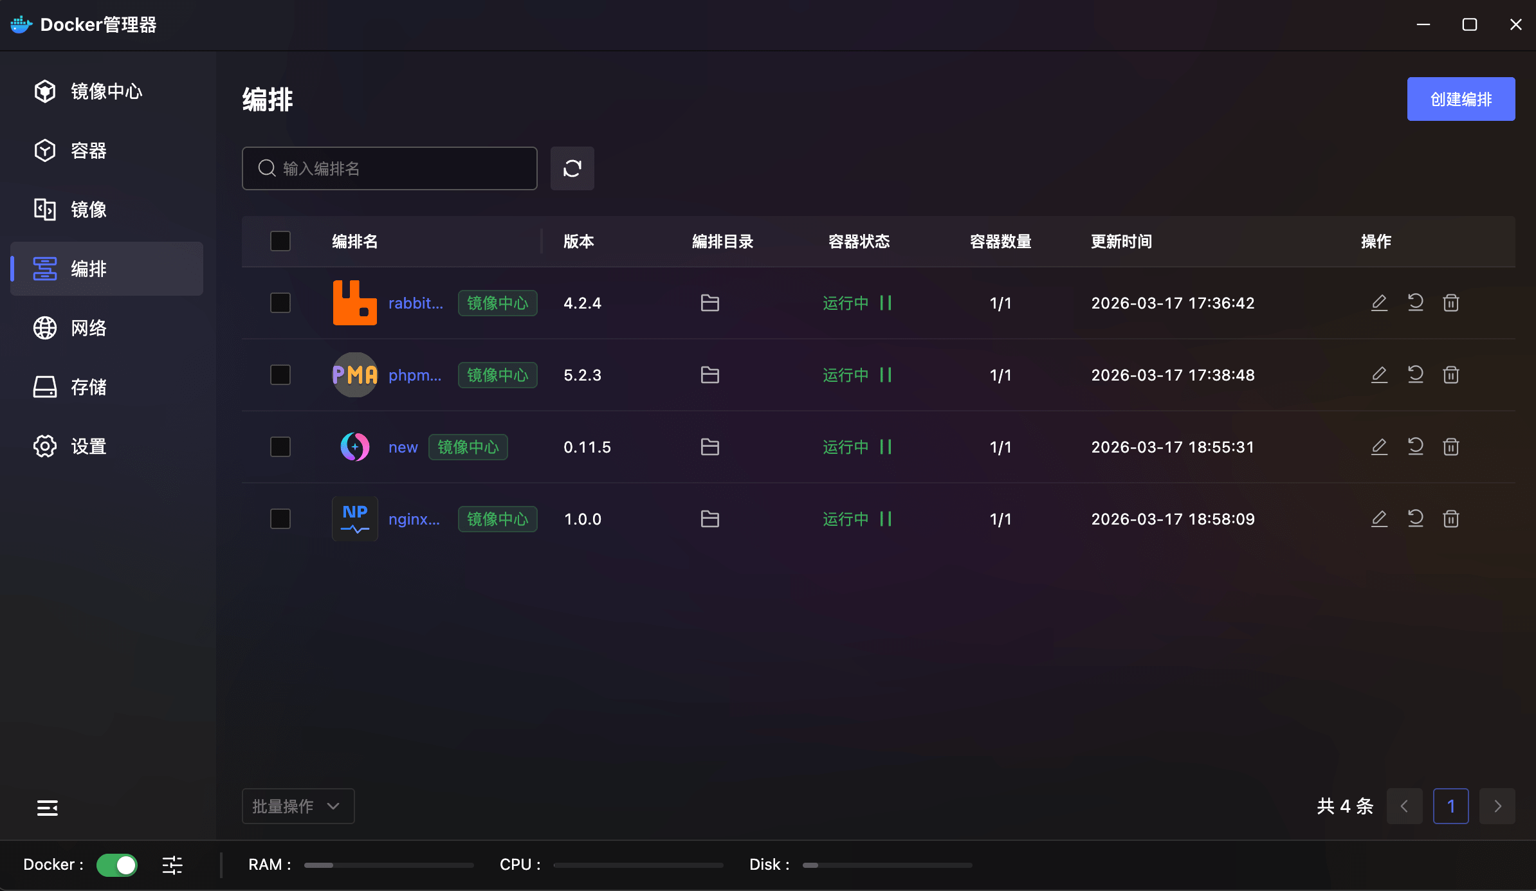1536x891 pixels.
Task: Pause the rabbit running container
Action: (x=886, y=303)
